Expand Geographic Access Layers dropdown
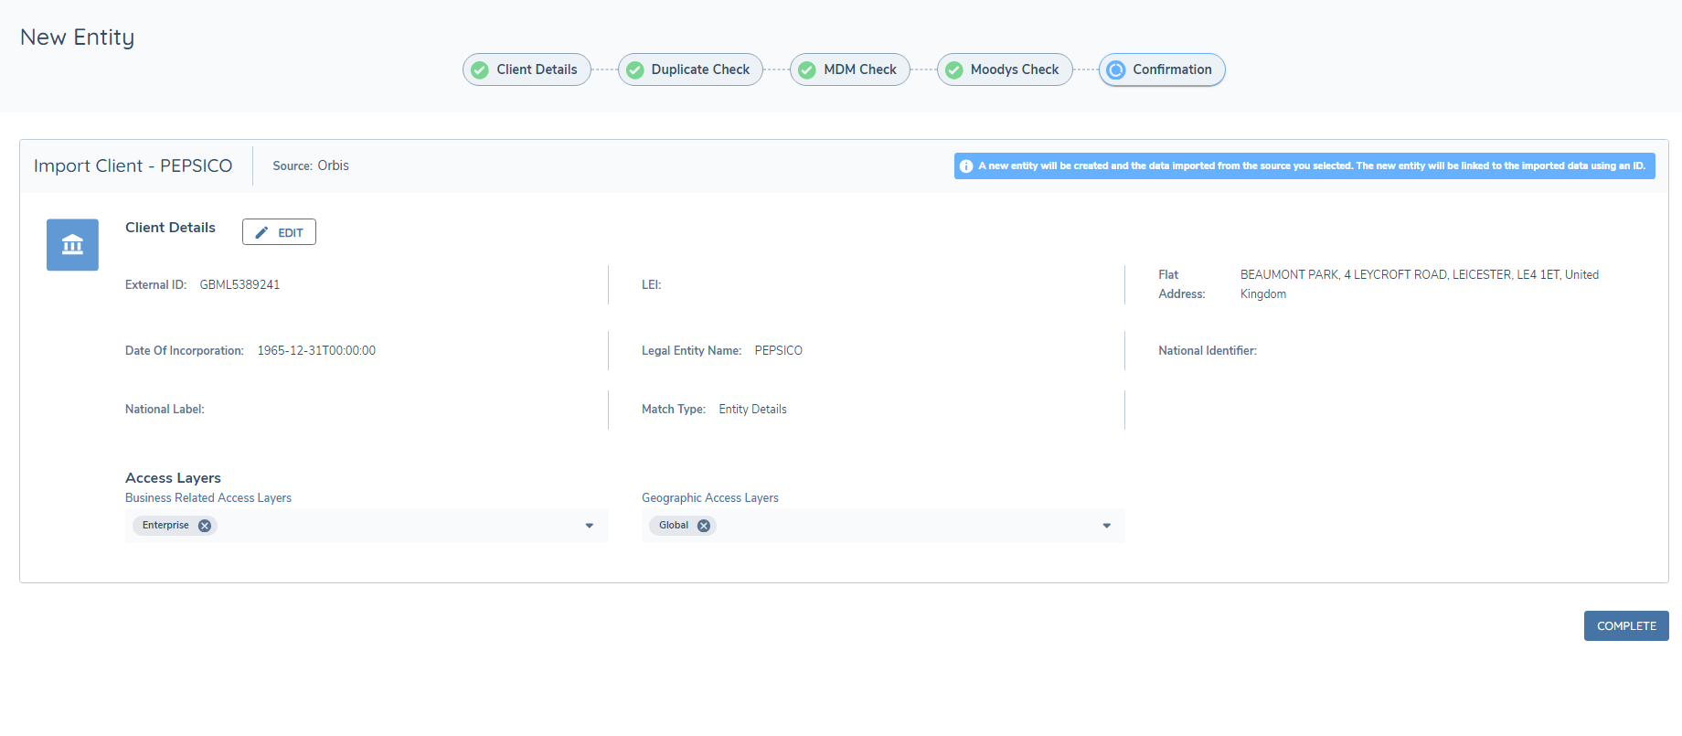The height and width of the screenshot is (736, 1682). [1107, 526]
